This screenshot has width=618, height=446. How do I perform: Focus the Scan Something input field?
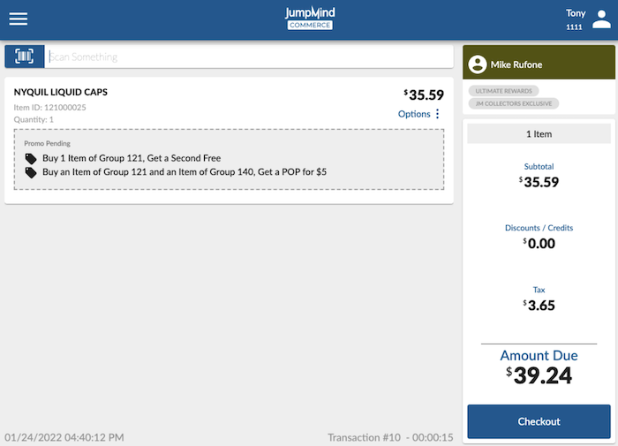[249, 57]
